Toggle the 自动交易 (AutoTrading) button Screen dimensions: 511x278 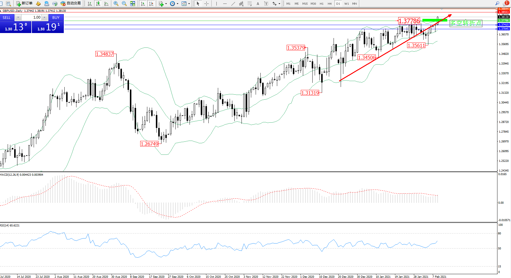71,4
